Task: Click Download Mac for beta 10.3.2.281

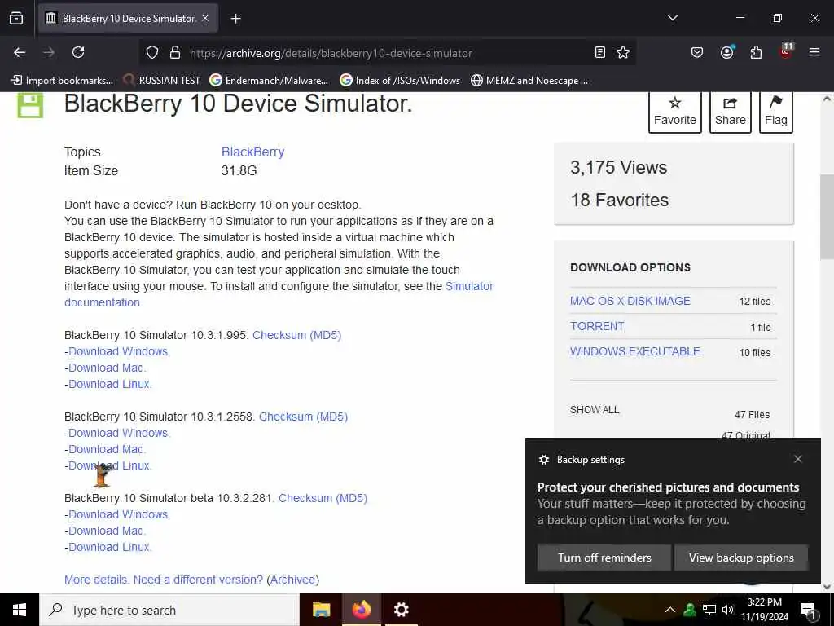Action: 106,531
